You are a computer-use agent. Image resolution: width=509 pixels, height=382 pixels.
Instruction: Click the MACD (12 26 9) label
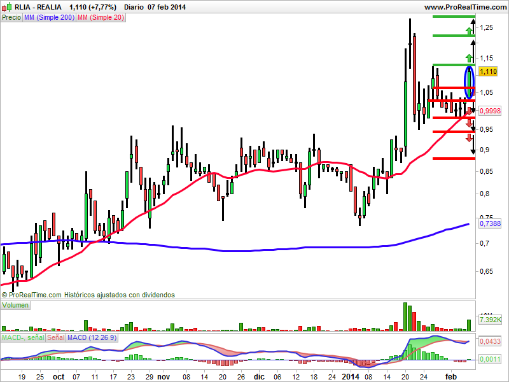[x=92, y=337]
